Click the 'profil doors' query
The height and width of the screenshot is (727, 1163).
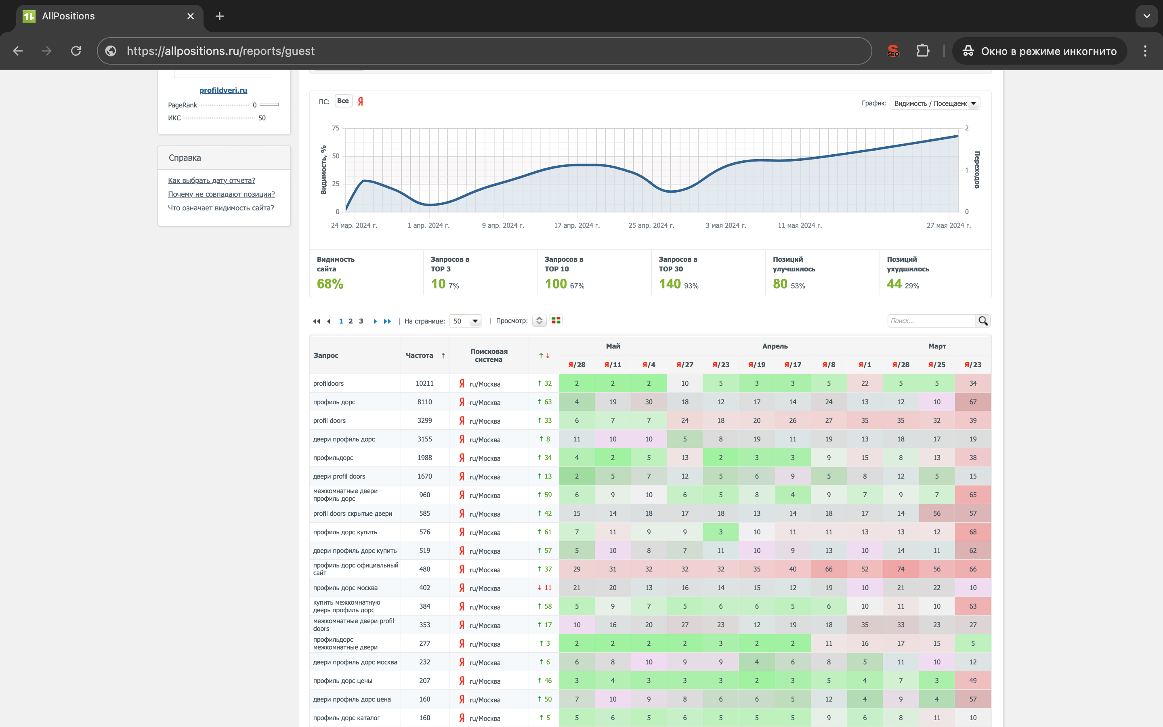330,421
